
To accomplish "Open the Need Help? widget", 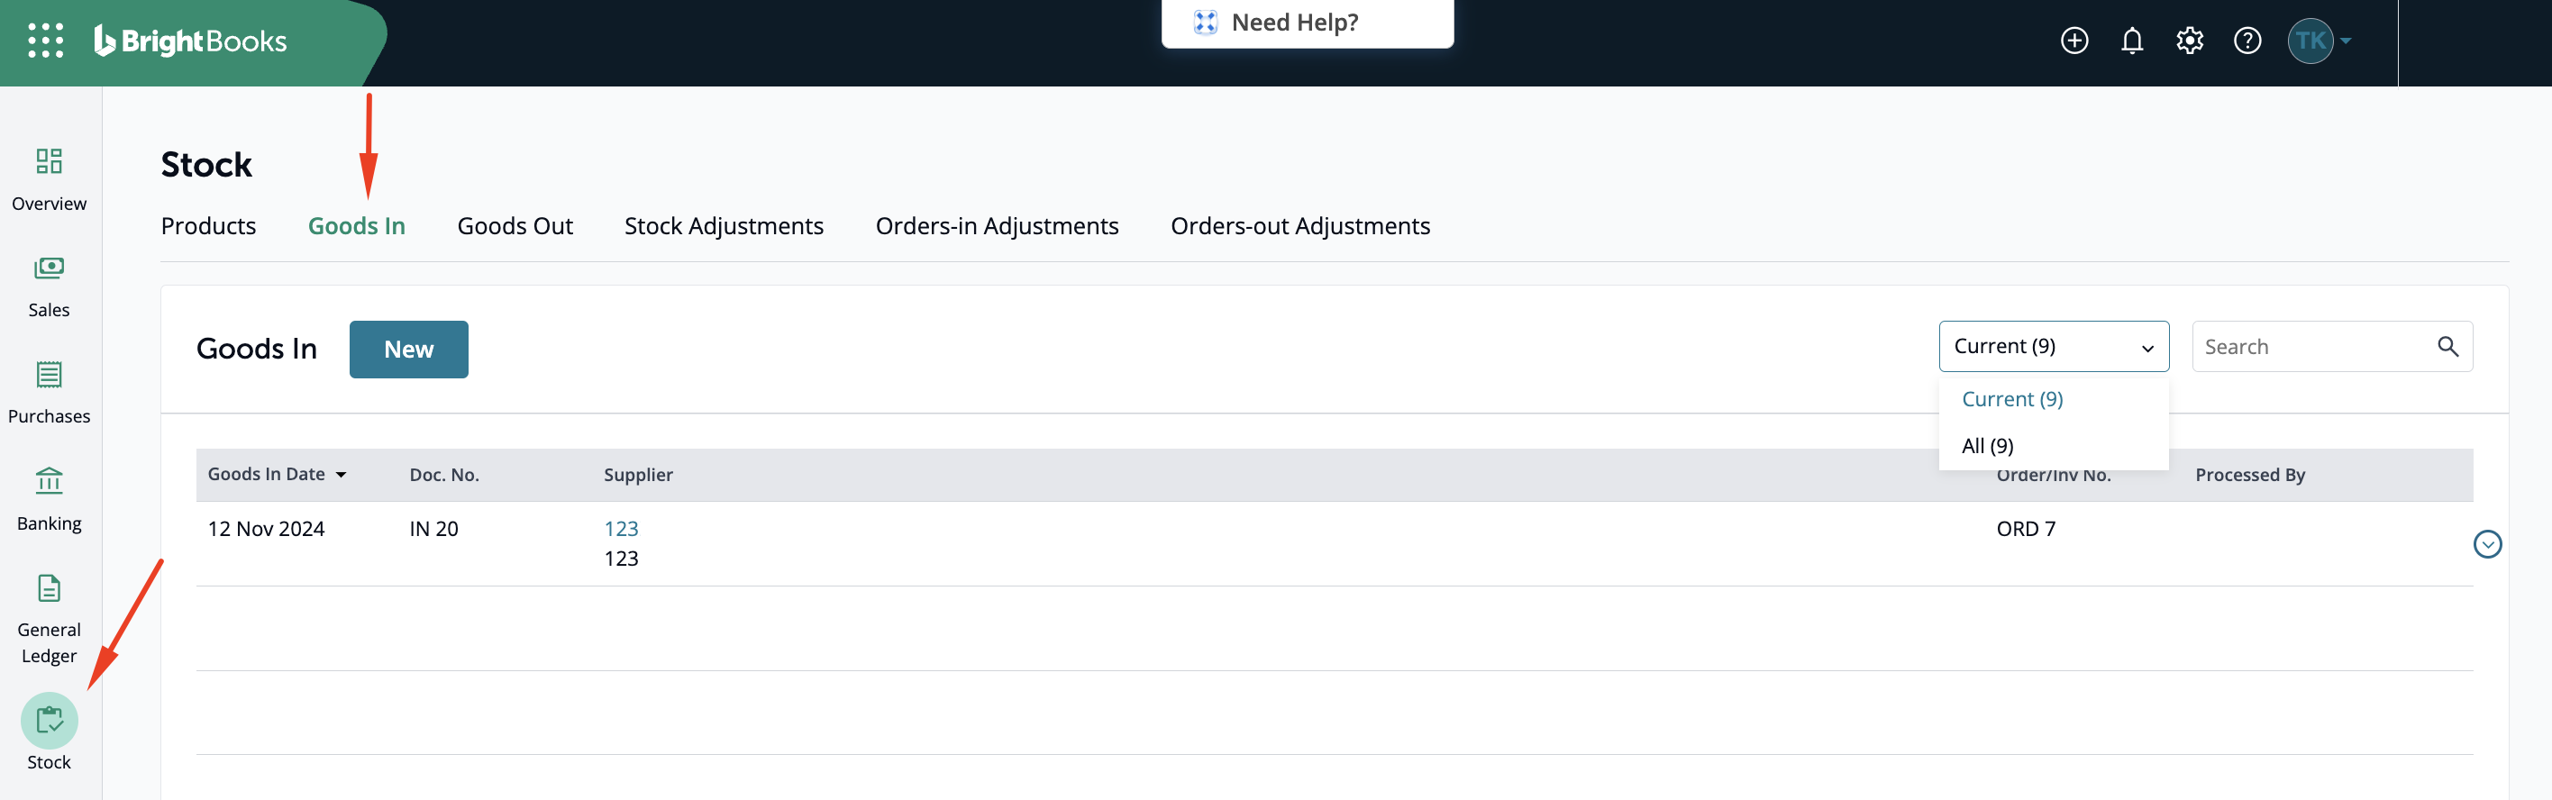I will [1307, 22].
